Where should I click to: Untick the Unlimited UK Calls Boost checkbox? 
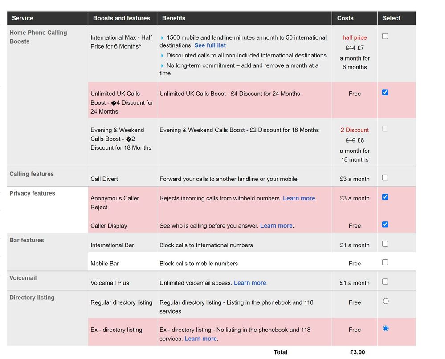pyautogui.click(x=385, y=93)
